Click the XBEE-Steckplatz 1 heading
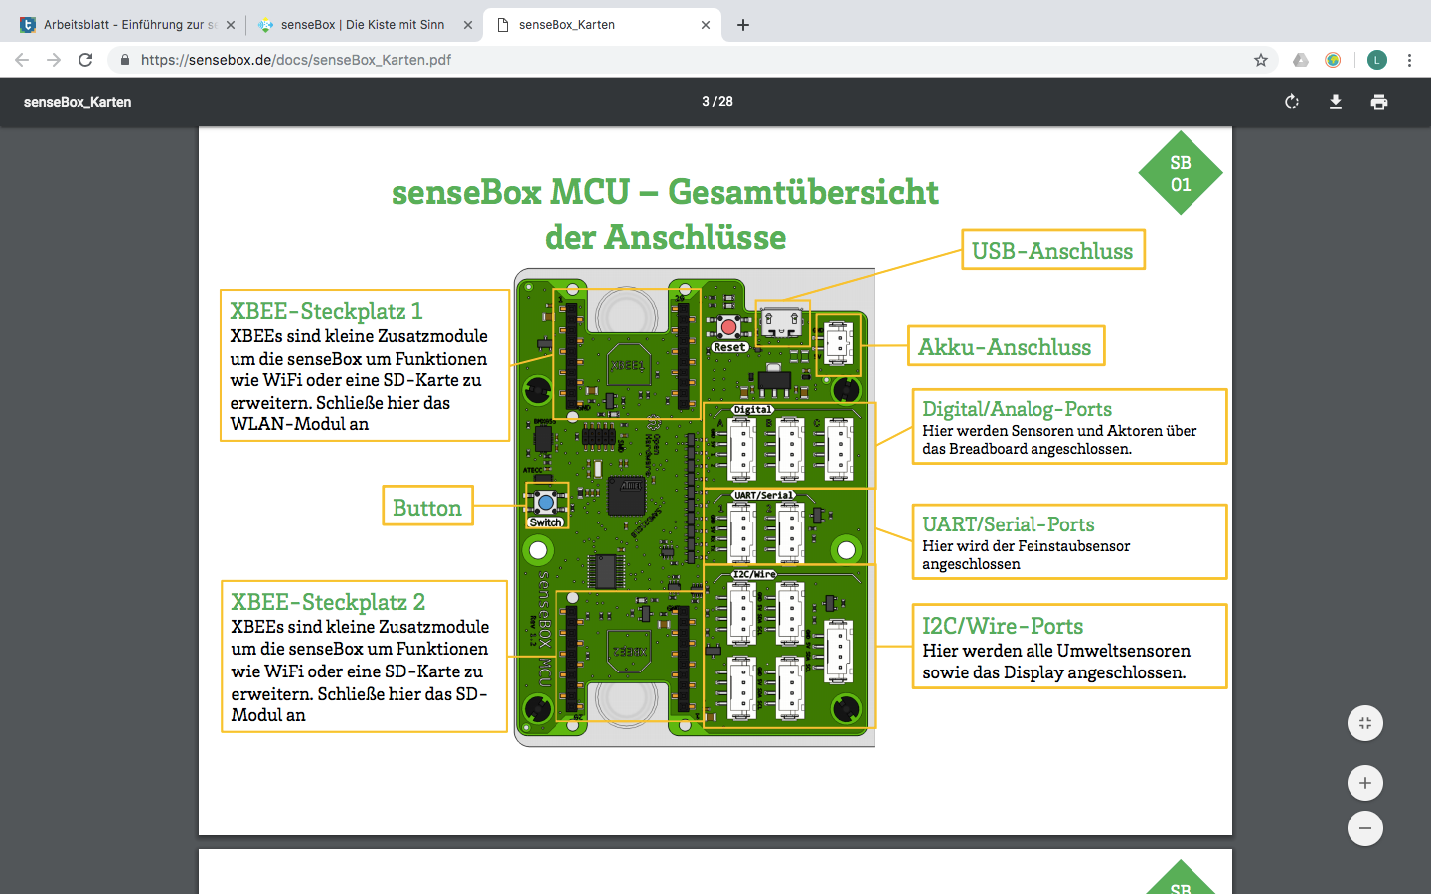The width and height of the screenshot is (1431, 894). point(327,311)
